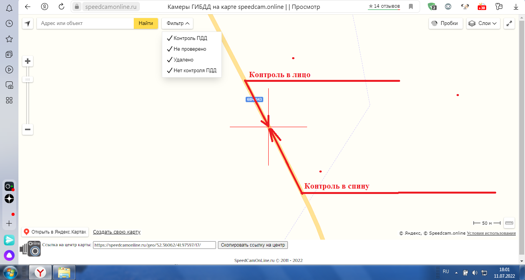Click the Адрес или объект search field
This screenshot has width=525, height=280.
85,23
